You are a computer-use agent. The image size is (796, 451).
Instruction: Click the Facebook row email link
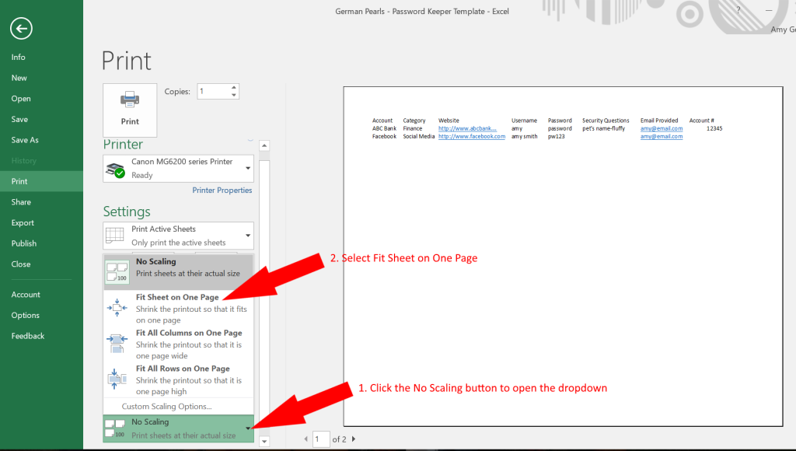click(x=662, y=137)
